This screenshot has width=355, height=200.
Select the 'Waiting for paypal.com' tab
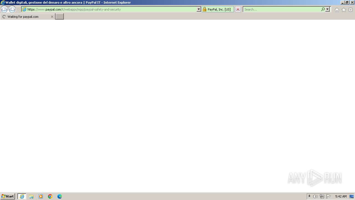pyautogui.click(x=27, y=17)
